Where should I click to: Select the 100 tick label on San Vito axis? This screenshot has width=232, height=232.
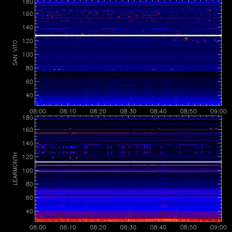point(28,55)
